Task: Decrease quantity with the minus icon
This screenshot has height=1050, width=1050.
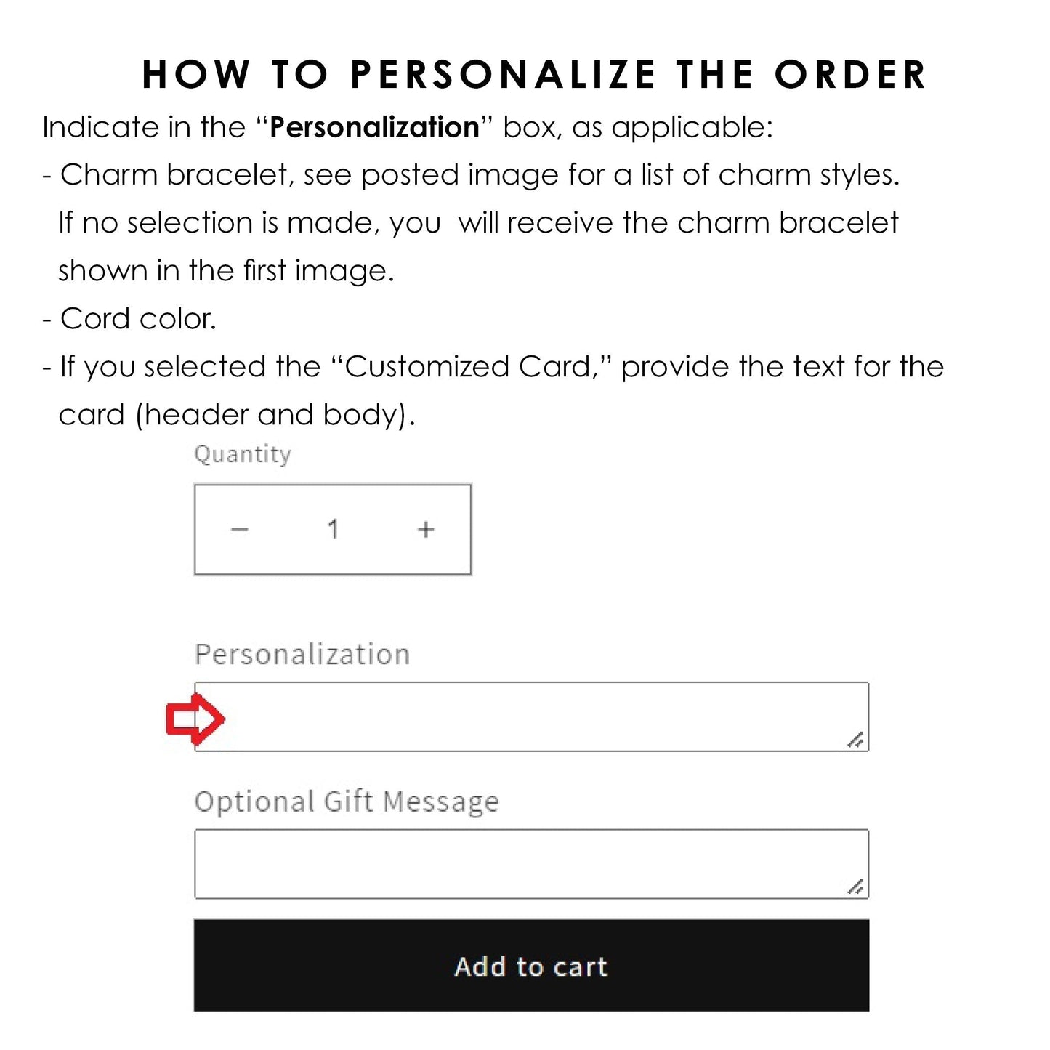Action: click(240, 530)
